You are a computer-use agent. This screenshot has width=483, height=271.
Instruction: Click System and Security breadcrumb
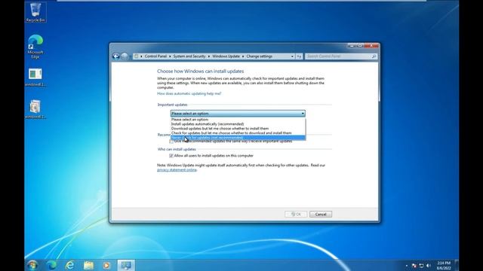point(189,56)
